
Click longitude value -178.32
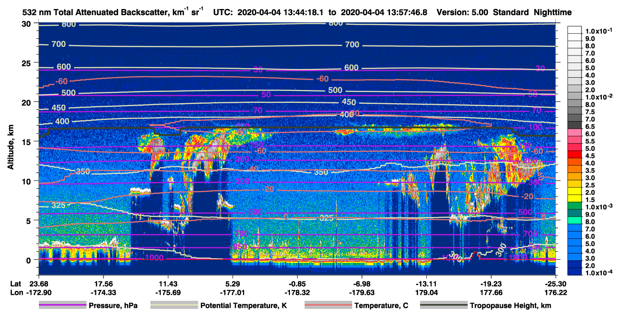coord(297,293)
